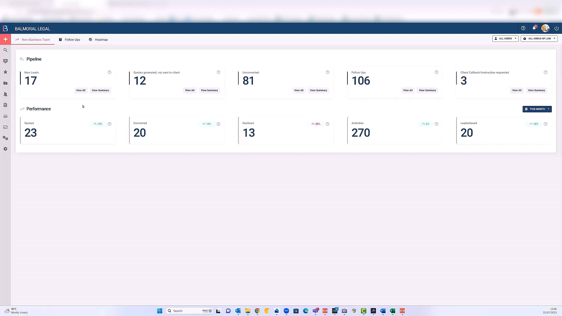
Task: Click the red plus icon above sidebar
Action: click(x=5, y=39)
